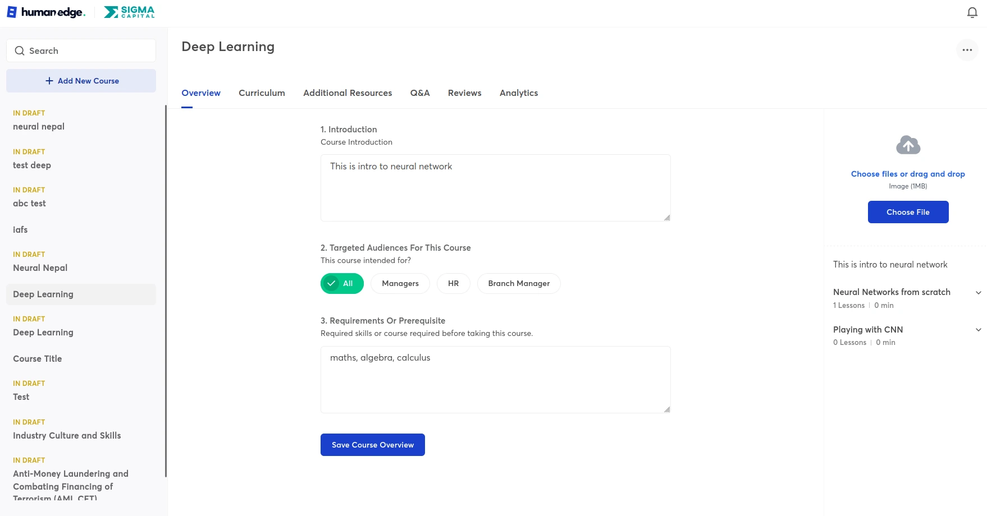Open the Analytics tab
The width and height of the screenshot is (987, 516).
click(519, 93)
